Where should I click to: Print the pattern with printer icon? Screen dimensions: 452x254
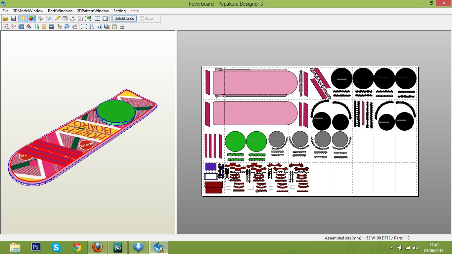(122, 26)
